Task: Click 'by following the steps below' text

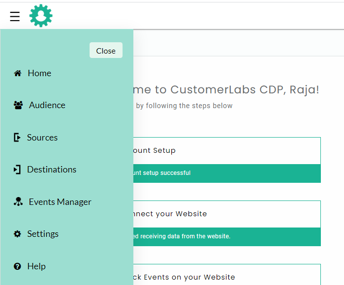Action: pyautogui.click(x=184, y=106)
